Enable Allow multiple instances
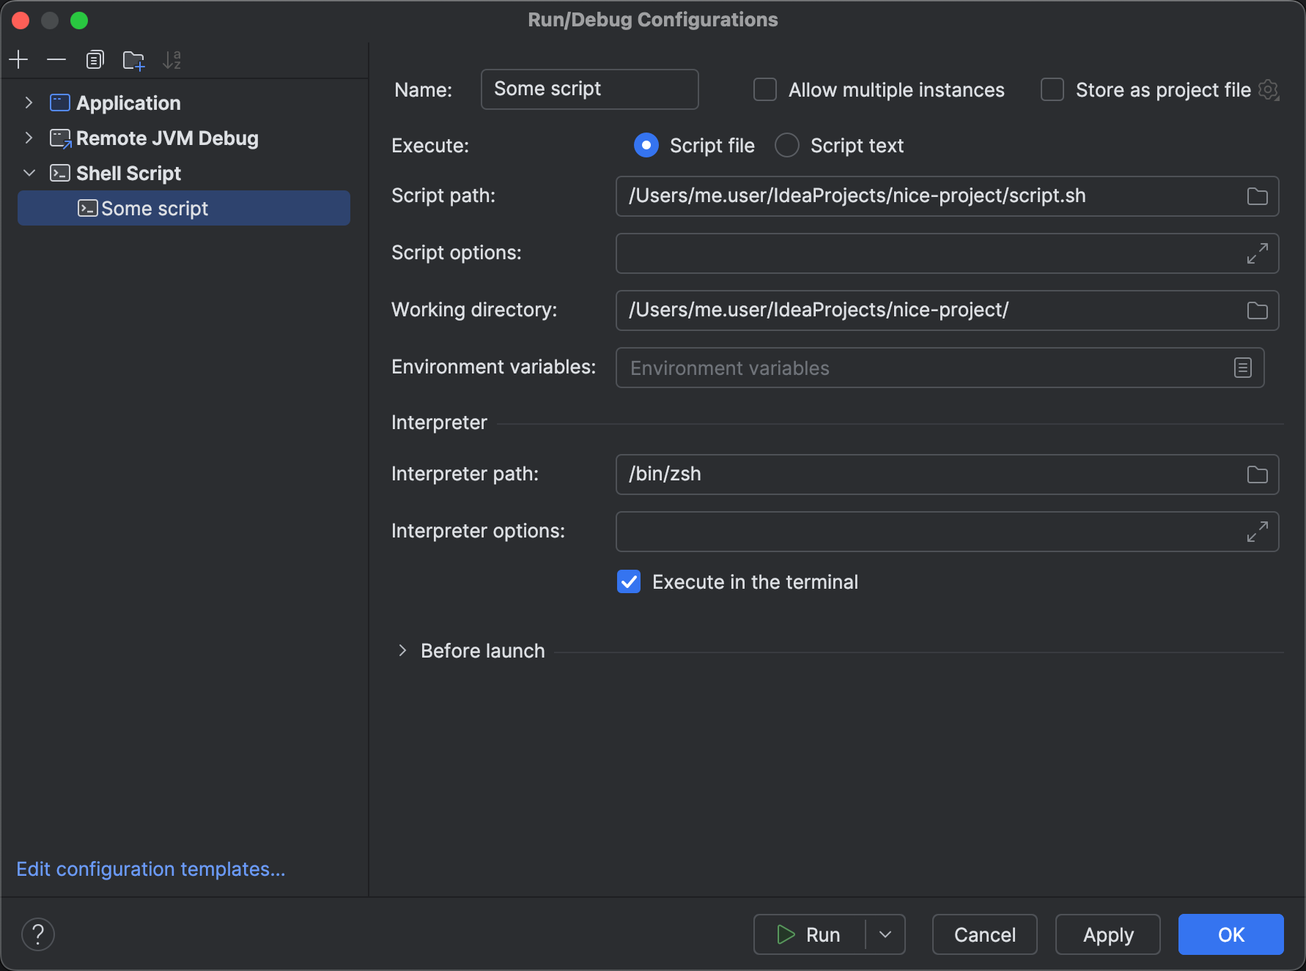Screen dimensions: 1306x971 (764, 89)
